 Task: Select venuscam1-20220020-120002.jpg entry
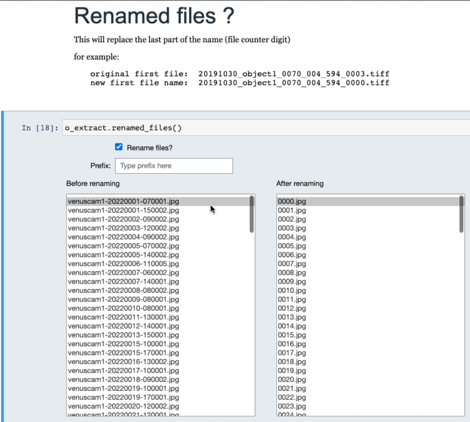tap(123, 406)
